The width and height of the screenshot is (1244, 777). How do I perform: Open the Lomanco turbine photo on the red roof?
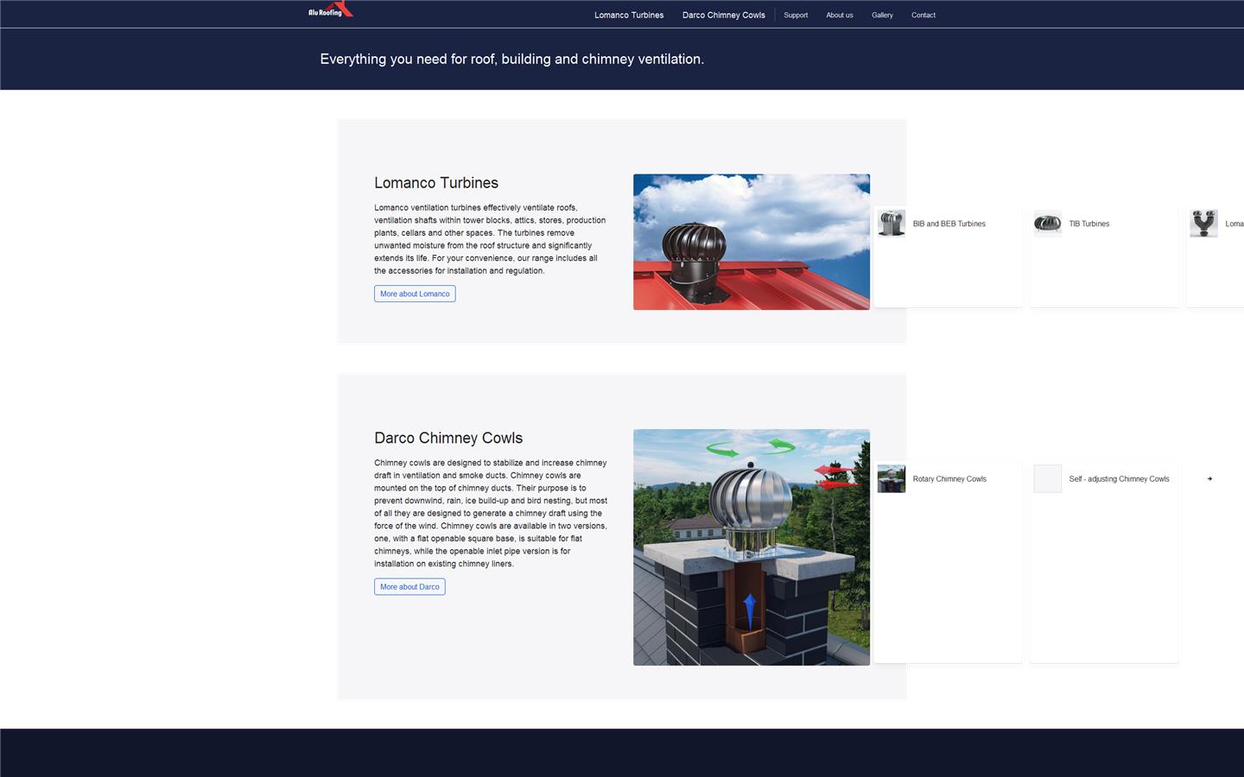751,242
